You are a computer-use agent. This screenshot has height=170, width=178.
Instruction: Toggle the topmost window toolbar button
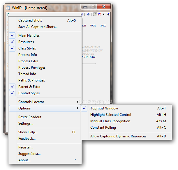[95, 14]
